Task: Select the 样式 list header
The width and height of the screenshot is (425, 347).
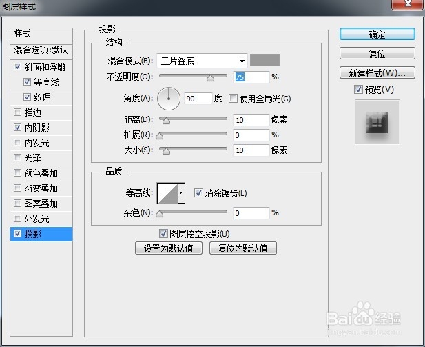Action: coord(41,34)
